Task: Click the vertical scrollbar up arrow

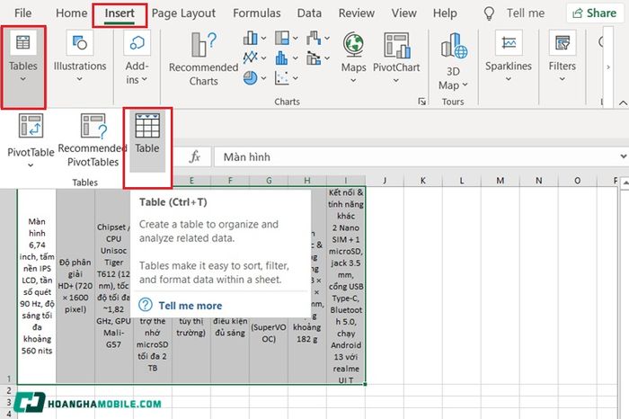Action: click(x=625, y=183)
